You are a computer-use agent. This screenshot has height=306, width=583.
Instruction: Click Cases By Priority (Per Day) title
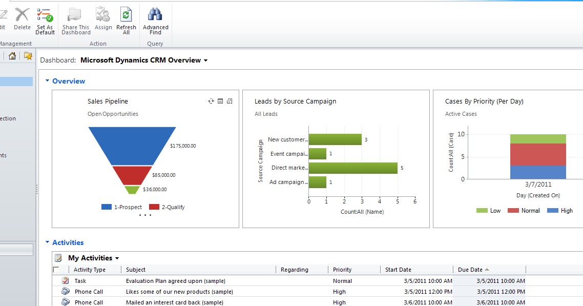click(x=484, y=101)
